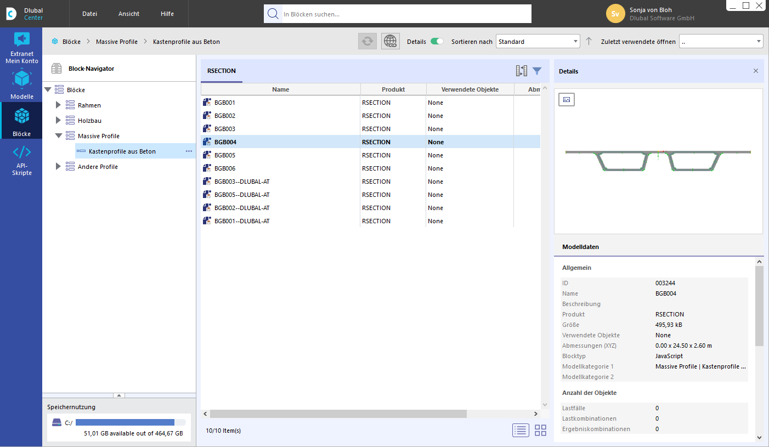Toggle the Details switch off
The width and height of the screenshot is (769, 447).
coord(437,41)
